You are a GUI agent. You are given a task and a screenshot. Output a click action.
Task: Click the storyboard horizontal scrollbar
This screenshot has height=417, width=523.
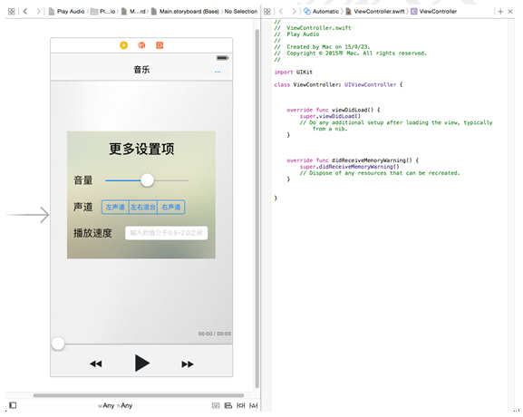point(139,395)
